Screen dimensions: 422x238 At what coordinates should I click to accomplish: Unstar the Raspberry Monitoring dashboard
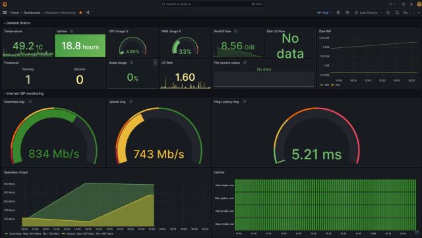80,12
